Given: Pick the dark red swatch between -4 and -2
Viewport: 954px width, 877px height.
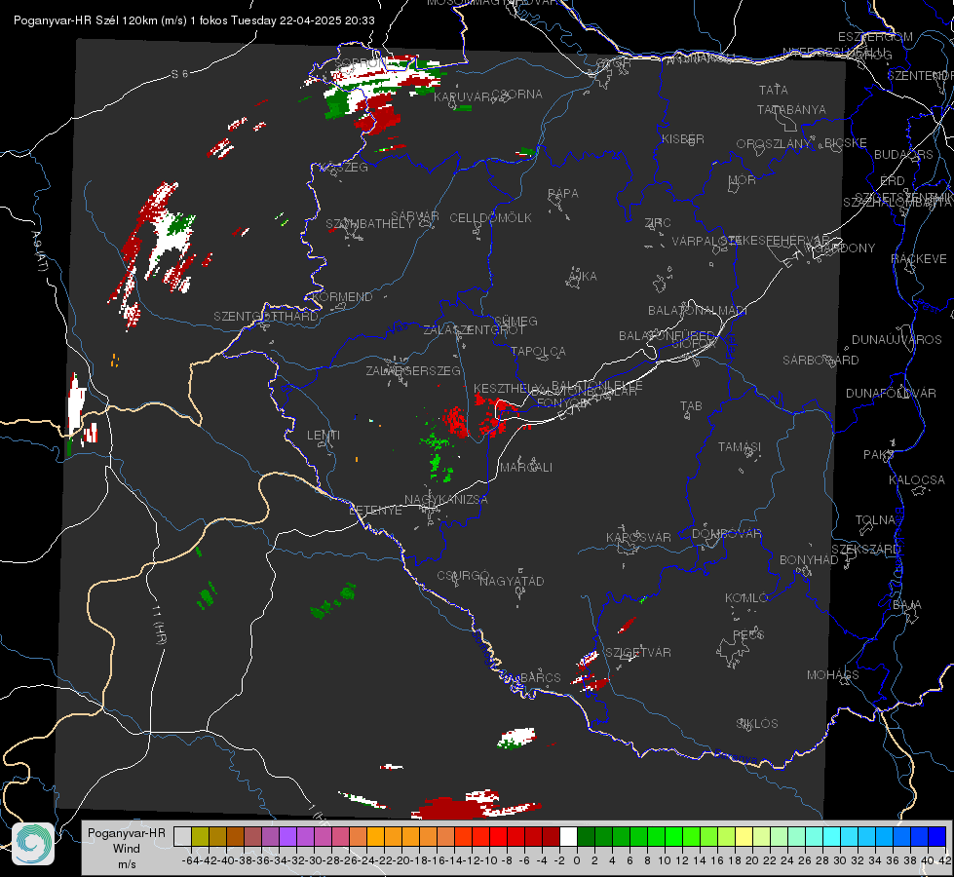Looking at the screenshot, I should pyautogui.click(x=552, y=836).
